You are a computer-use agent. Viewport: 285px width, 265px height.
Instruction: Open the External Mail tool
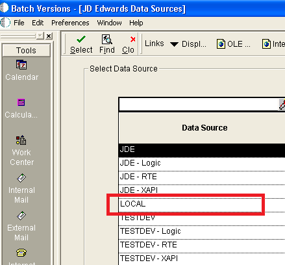[21, 226]
